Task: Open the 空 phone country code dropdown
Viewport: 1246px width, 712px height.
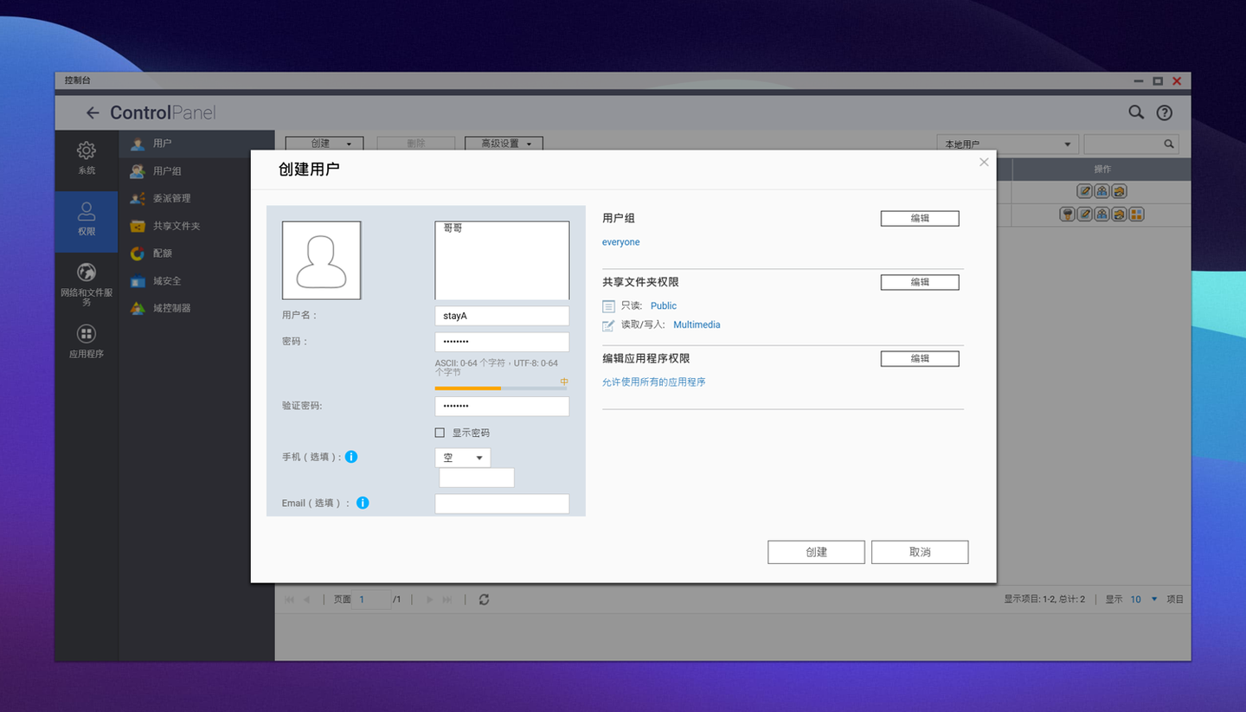Action: click(463, 458)
